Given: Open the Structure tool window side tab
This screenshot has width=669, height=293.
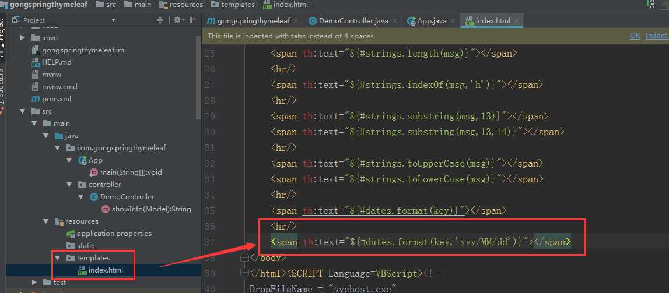Looking at the screenshot, I should pyautogui.click(x=2, y=87).
